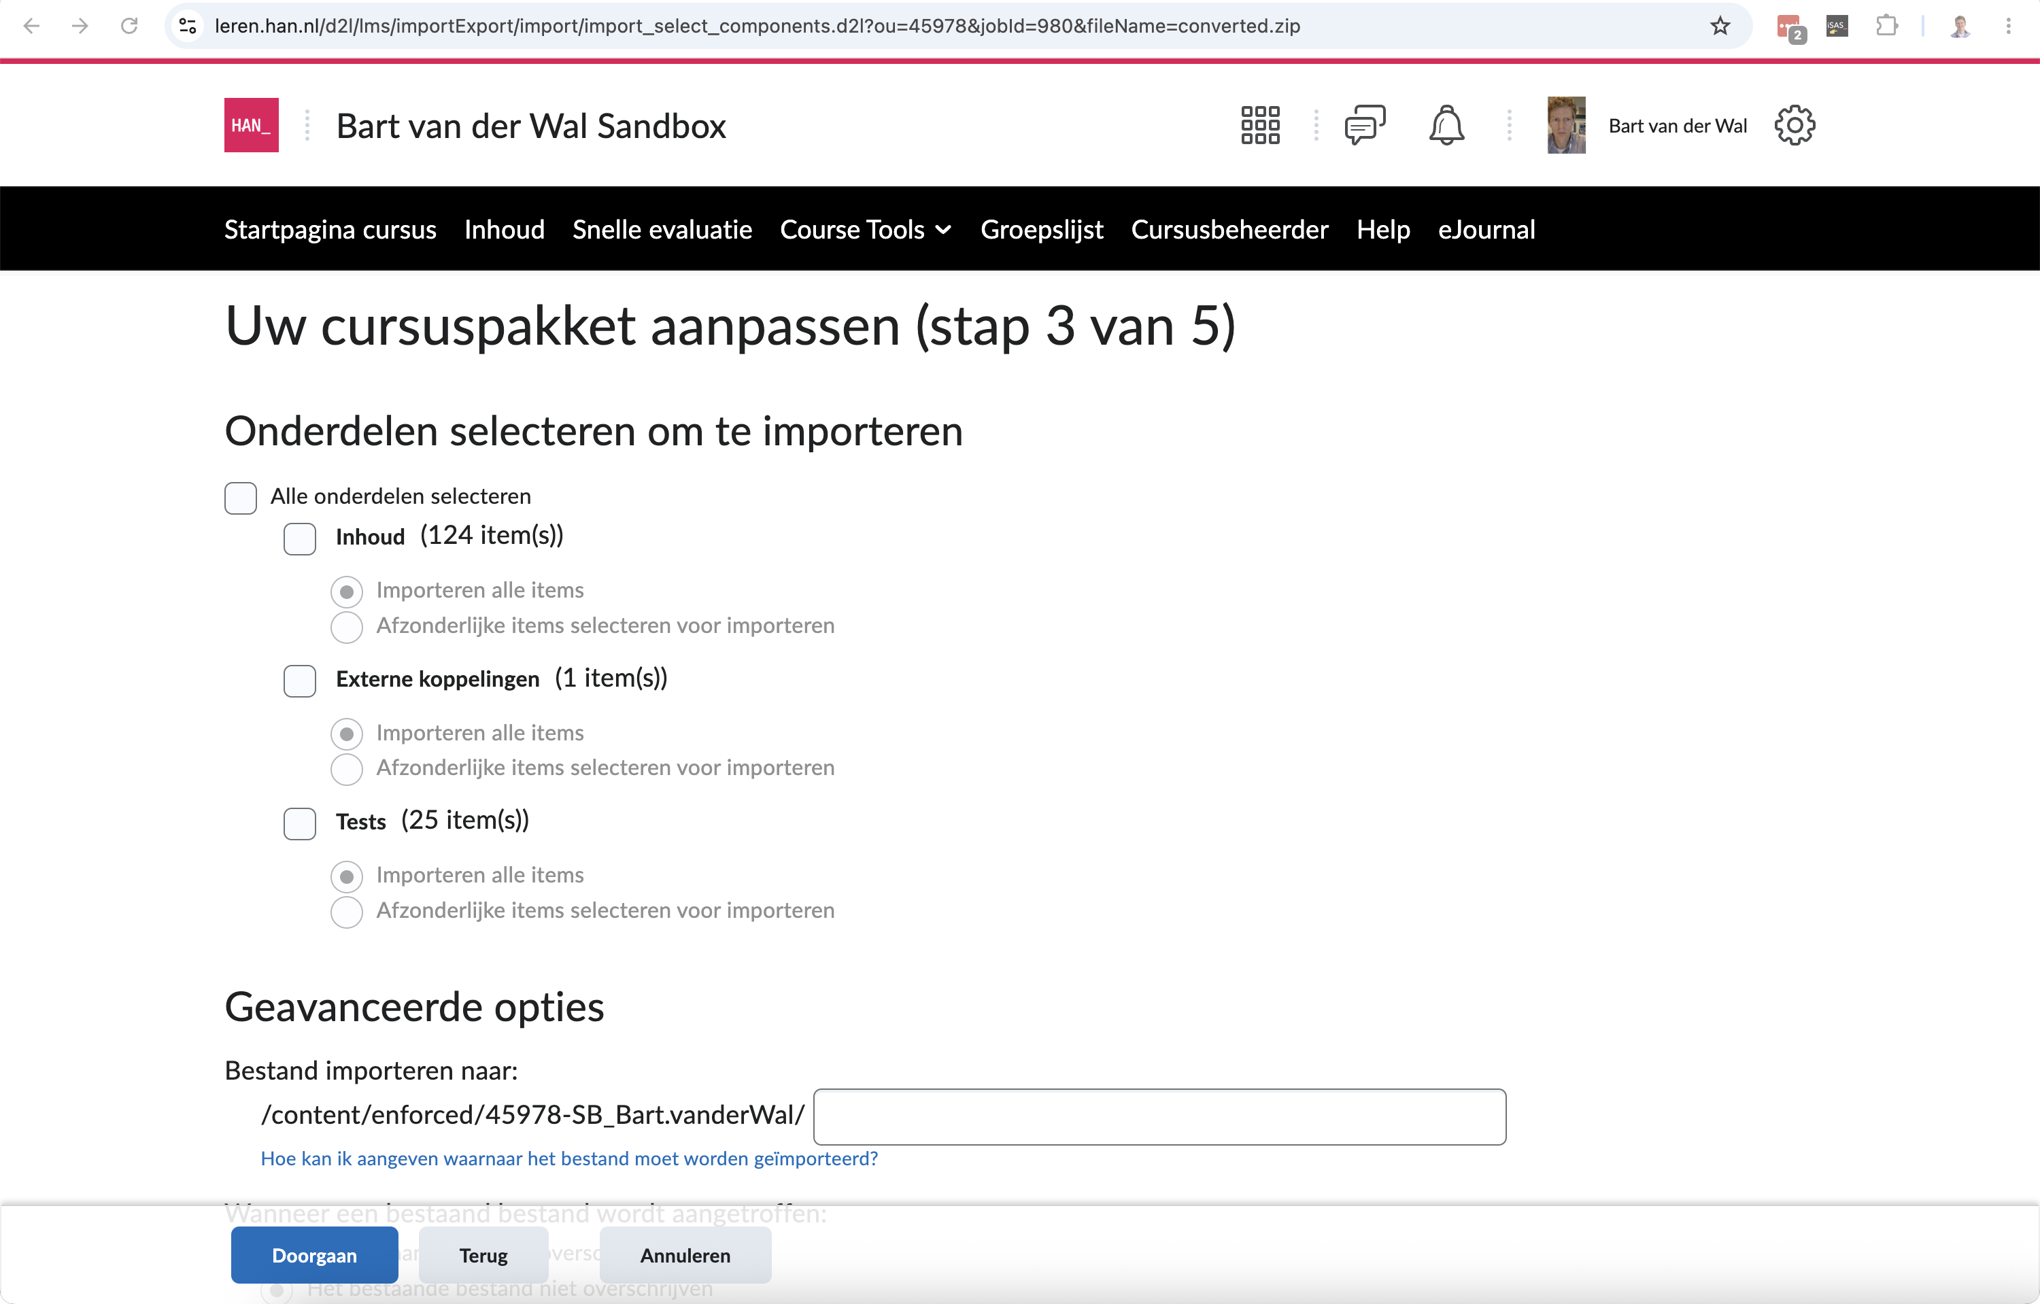Open Snelle evaluatie in navbar
This screenshot has width=2040, height=1304.
tap(662, 230)
